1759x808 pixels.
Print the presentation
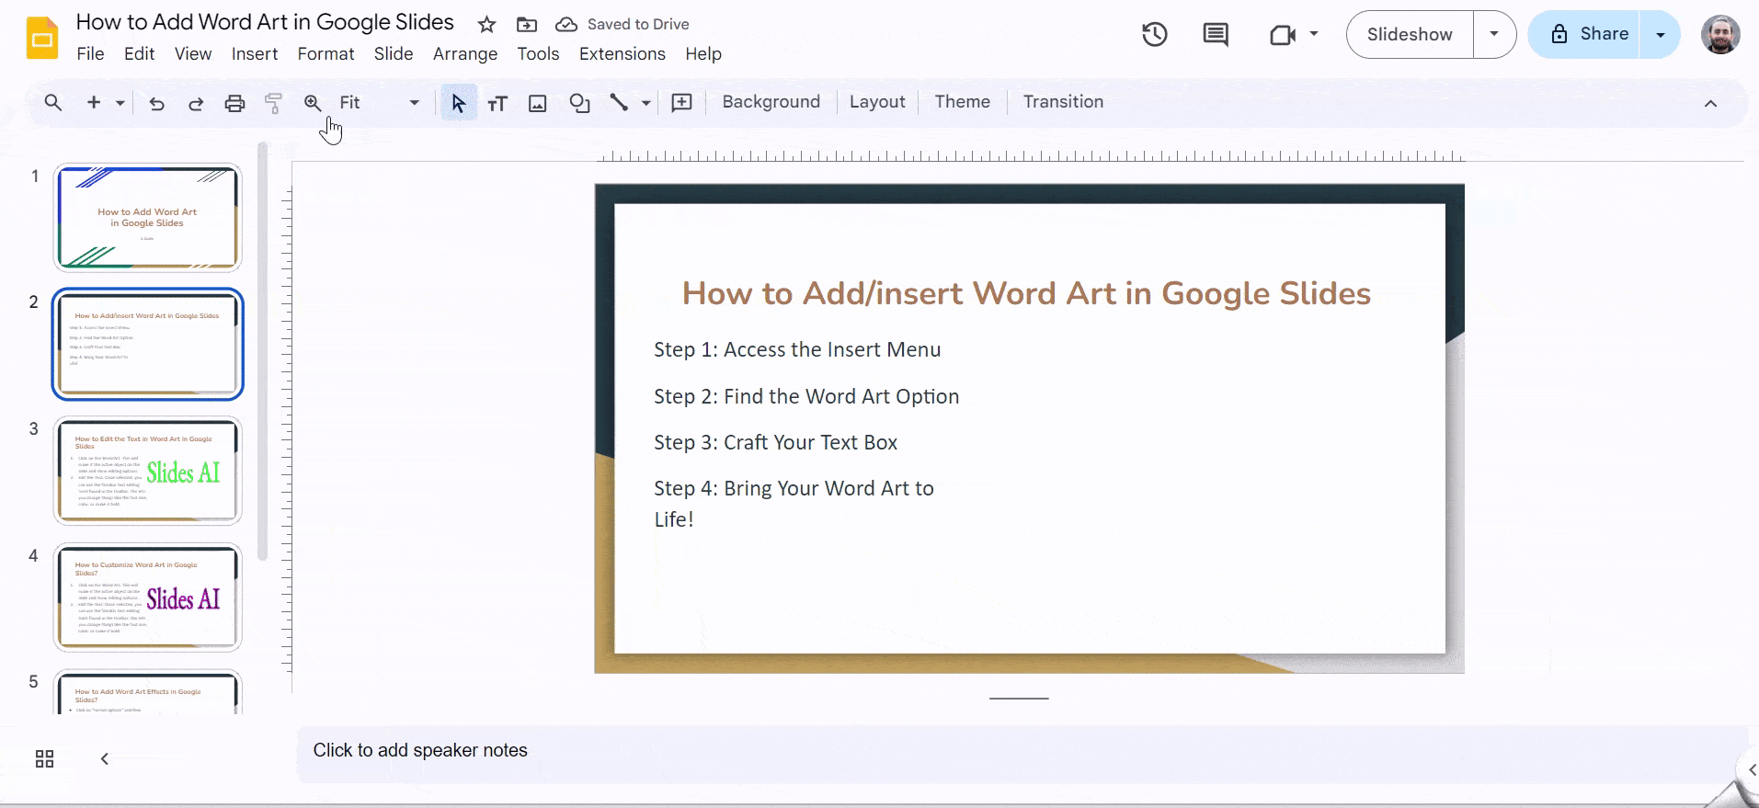(235, 103)
